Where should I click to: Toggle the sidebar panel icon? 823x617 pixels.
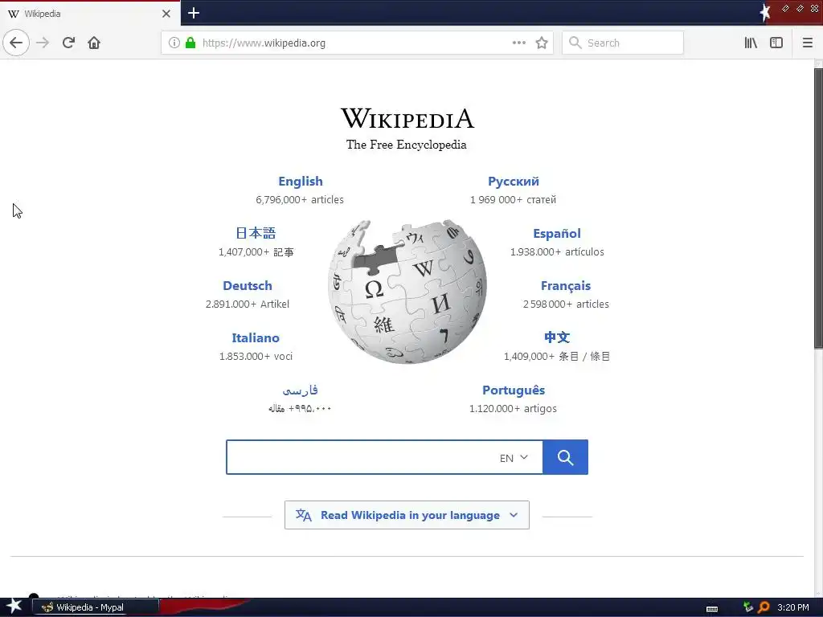776,43
